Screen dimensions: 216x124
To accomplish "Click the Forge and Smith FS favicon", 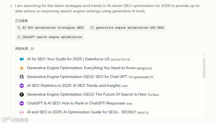I will pyautogui.click(x=22, y=77).
